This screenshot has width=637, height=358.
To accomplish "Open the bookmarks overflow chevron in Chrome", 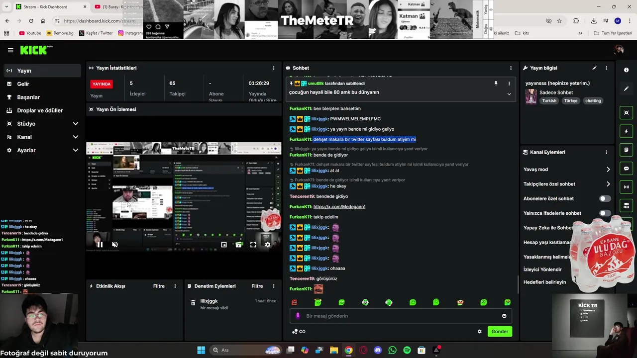I will (x=580, y=33).
